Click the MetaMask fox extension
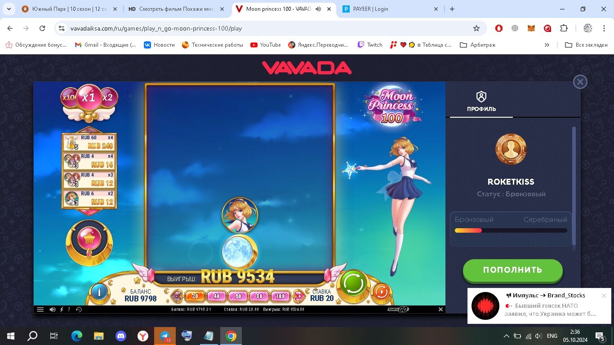 pos(531,28)
